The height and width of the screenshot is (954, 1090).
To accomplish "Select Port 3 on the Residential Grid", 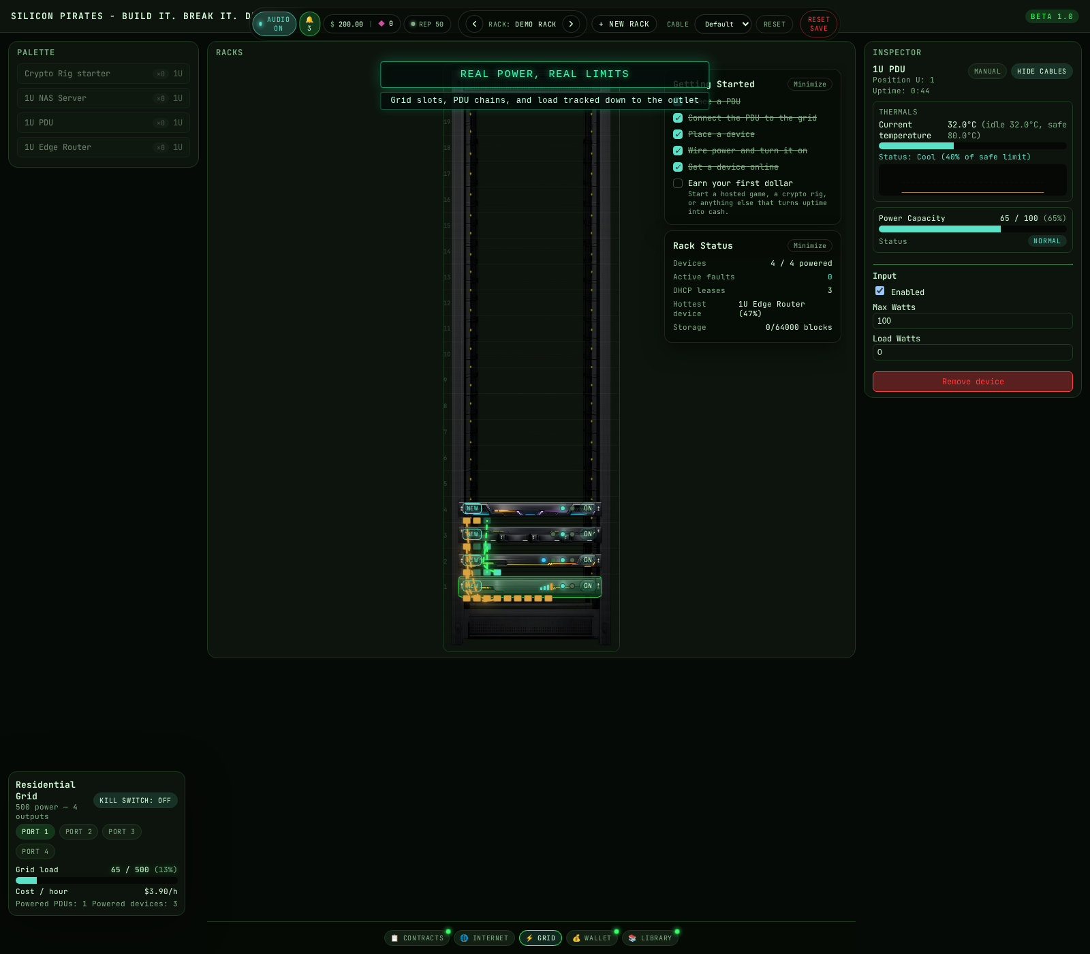I will 121,831.
